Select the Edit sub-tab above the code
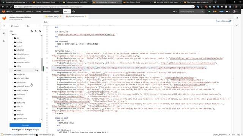The height and width of the screenshot is (136, 243). [x=46, y=22]
